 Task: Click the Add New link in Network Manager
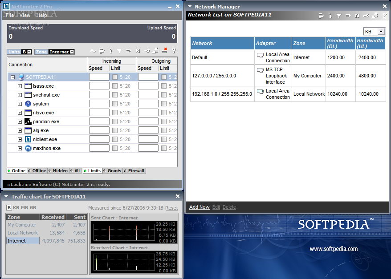point(199,207)
